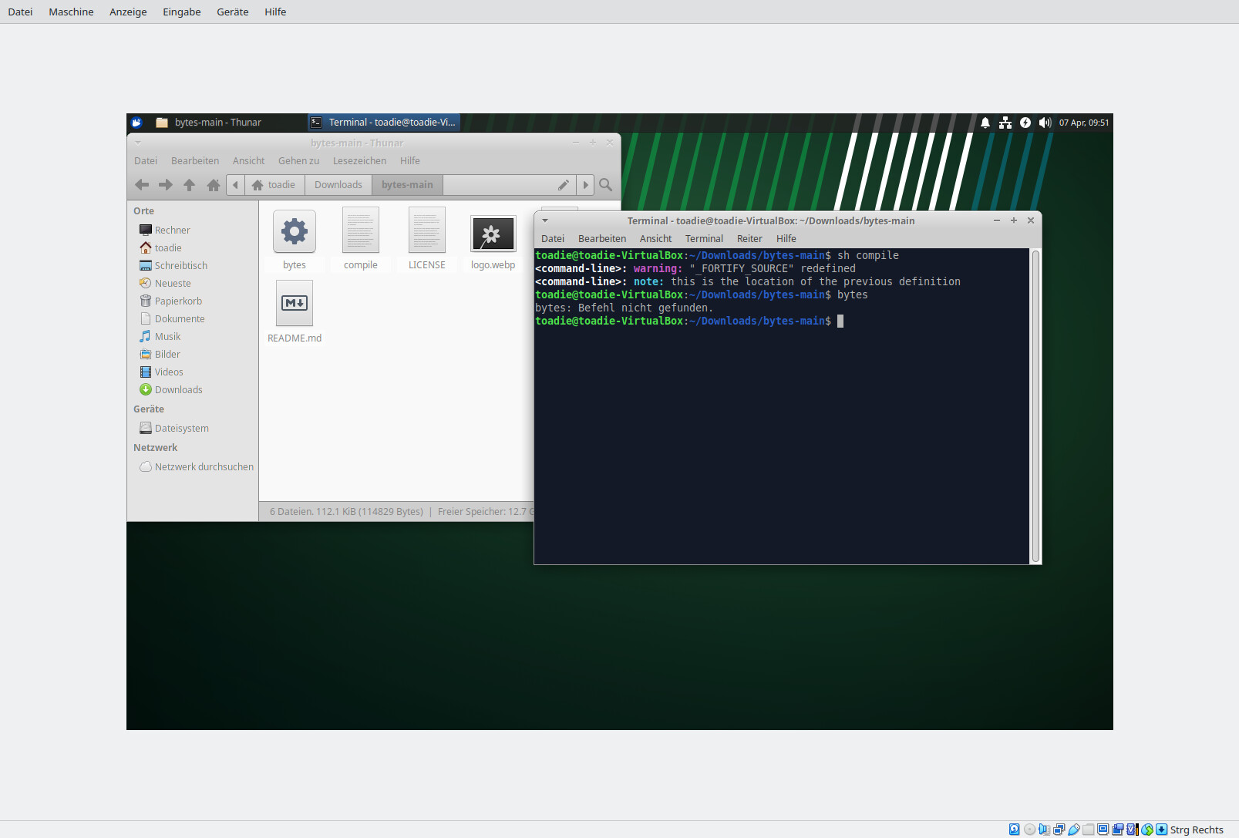Screen dimensions: 1239x838
Task: Click the panel clock 07 Apr, 09:51
Action: 1084,123
